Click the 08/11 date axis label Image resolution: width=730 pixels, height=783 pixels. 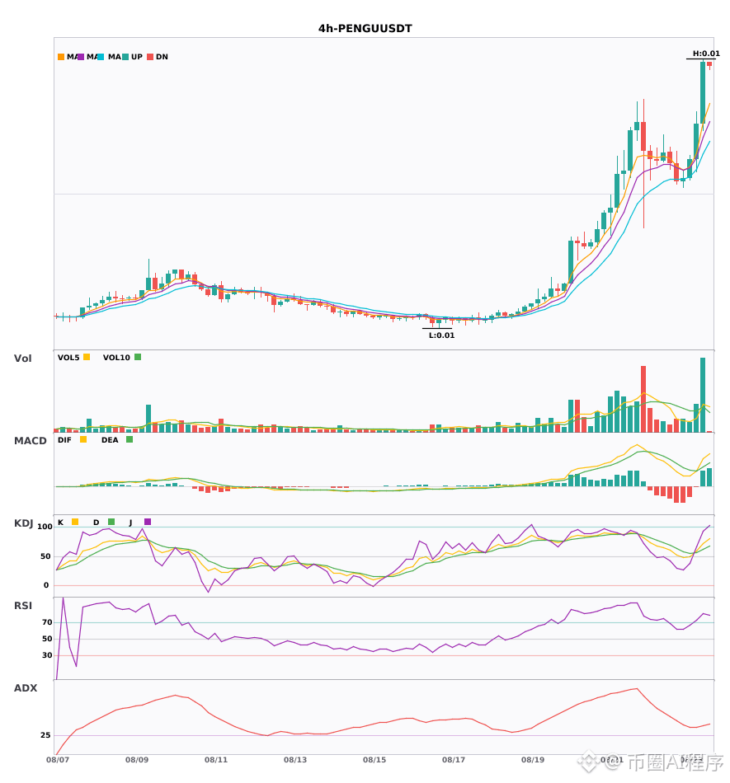[216, 760]
